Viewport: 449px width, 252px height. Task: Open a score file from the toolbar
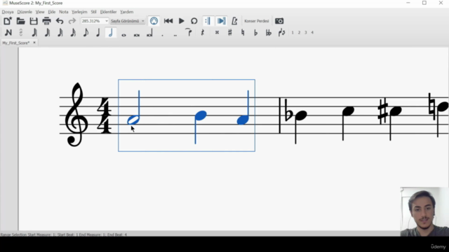point(20,21)
